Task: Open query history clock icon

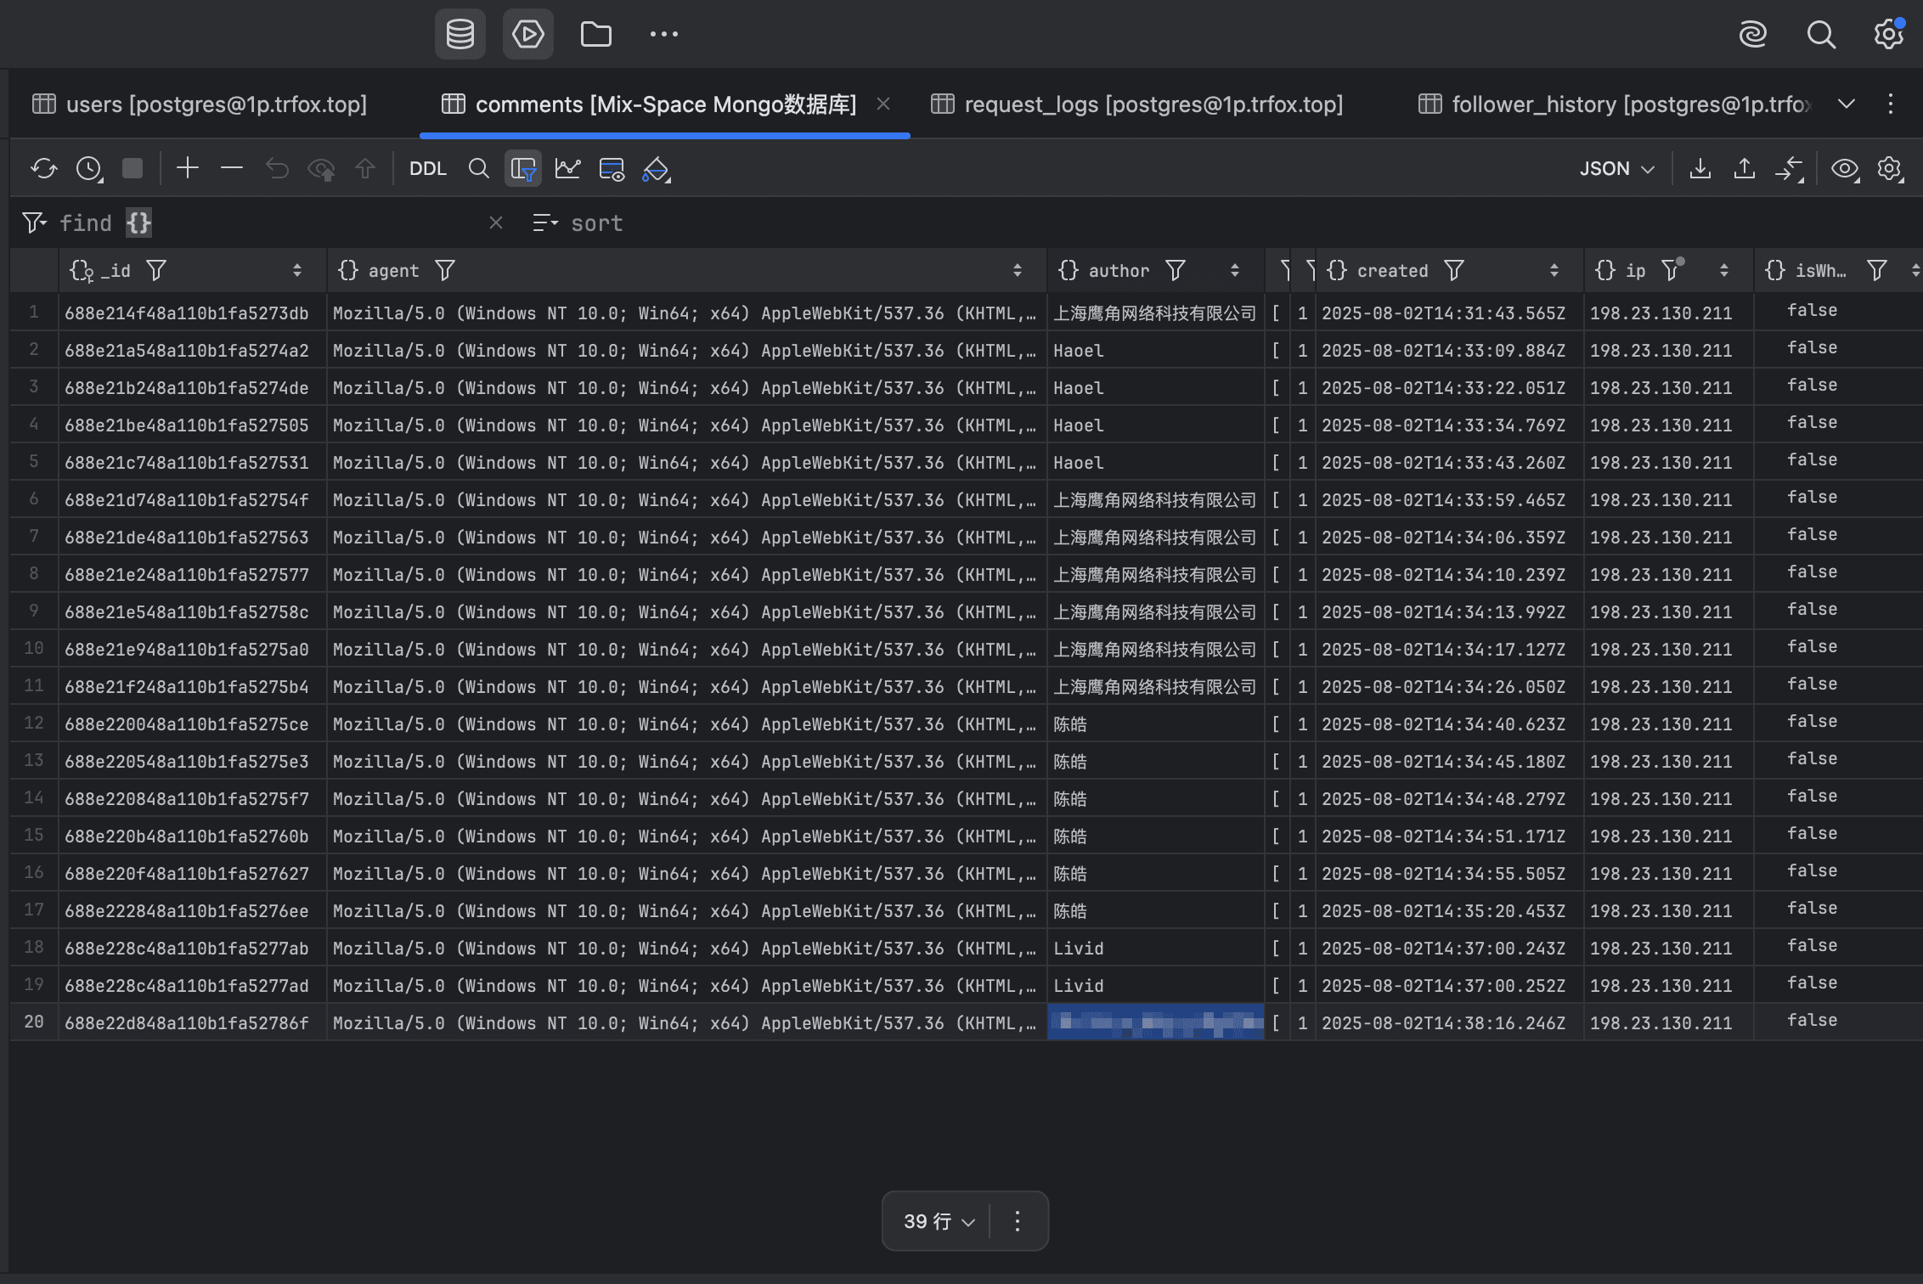Action: (88, 168)
